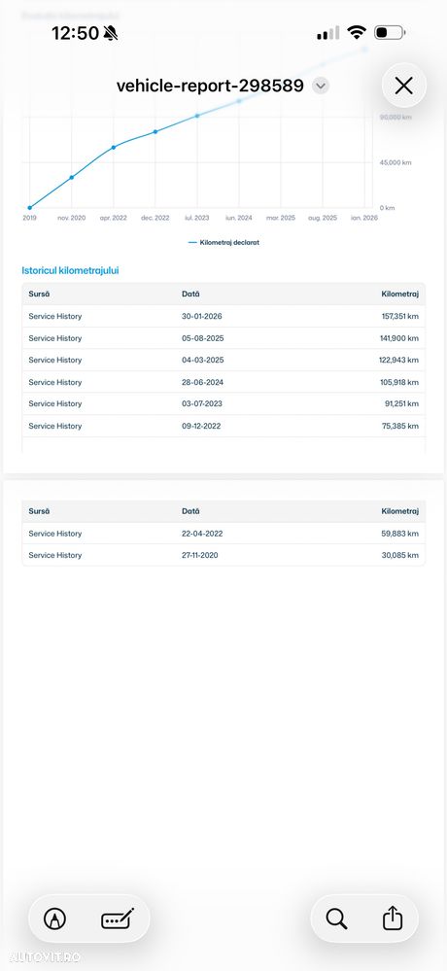Expand the vehicle-report-298589 title dropdown chevron

point(320,86)
